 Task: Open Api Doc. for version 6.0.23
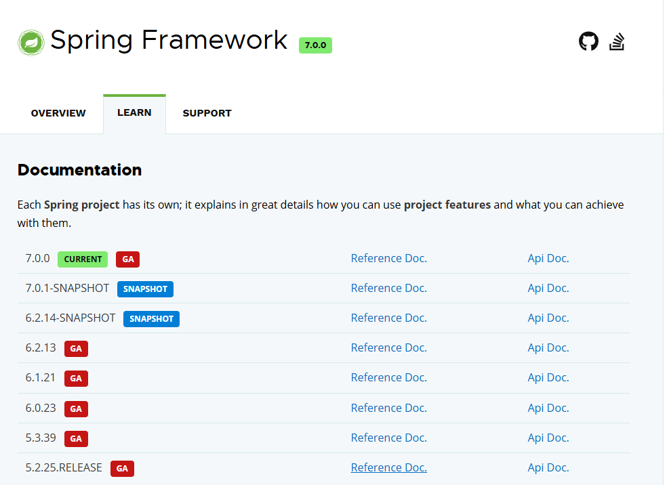tap(548, 408)
